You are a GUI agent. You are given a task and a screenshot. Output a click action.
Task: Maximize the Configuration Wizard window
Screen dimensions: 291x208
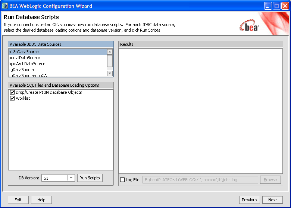point(276,6)
